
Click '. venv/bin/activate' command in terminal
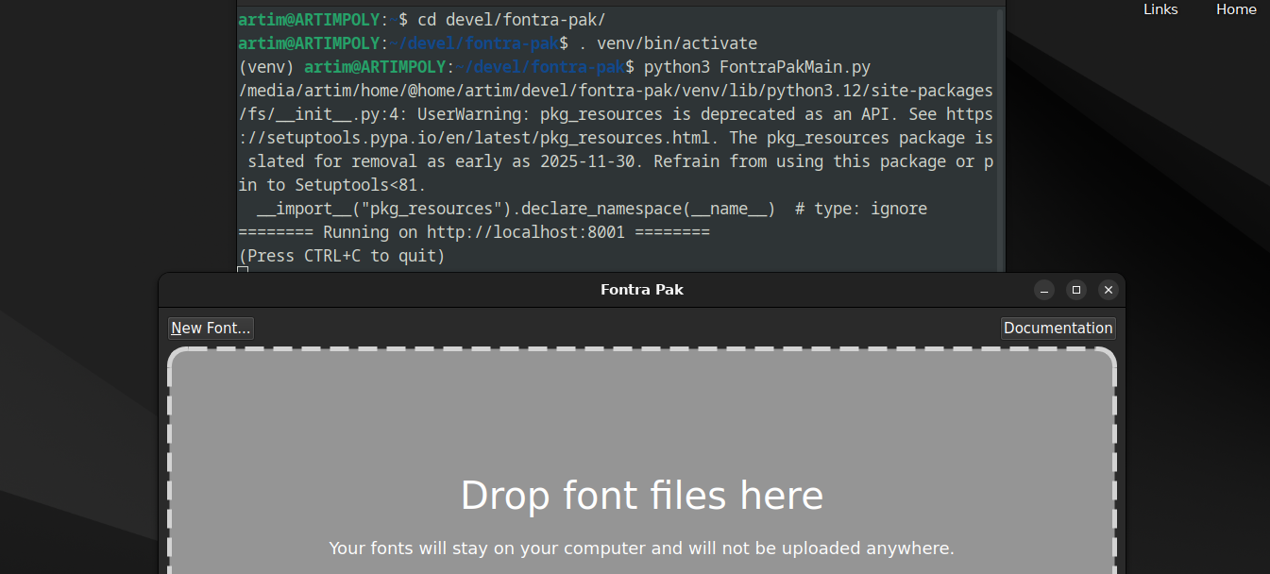668,43
